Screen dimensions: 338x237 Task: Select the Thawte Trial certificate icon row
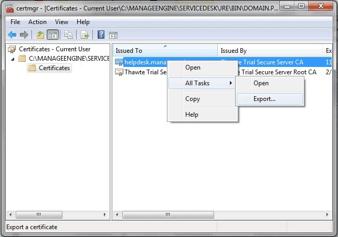(119, 72)
